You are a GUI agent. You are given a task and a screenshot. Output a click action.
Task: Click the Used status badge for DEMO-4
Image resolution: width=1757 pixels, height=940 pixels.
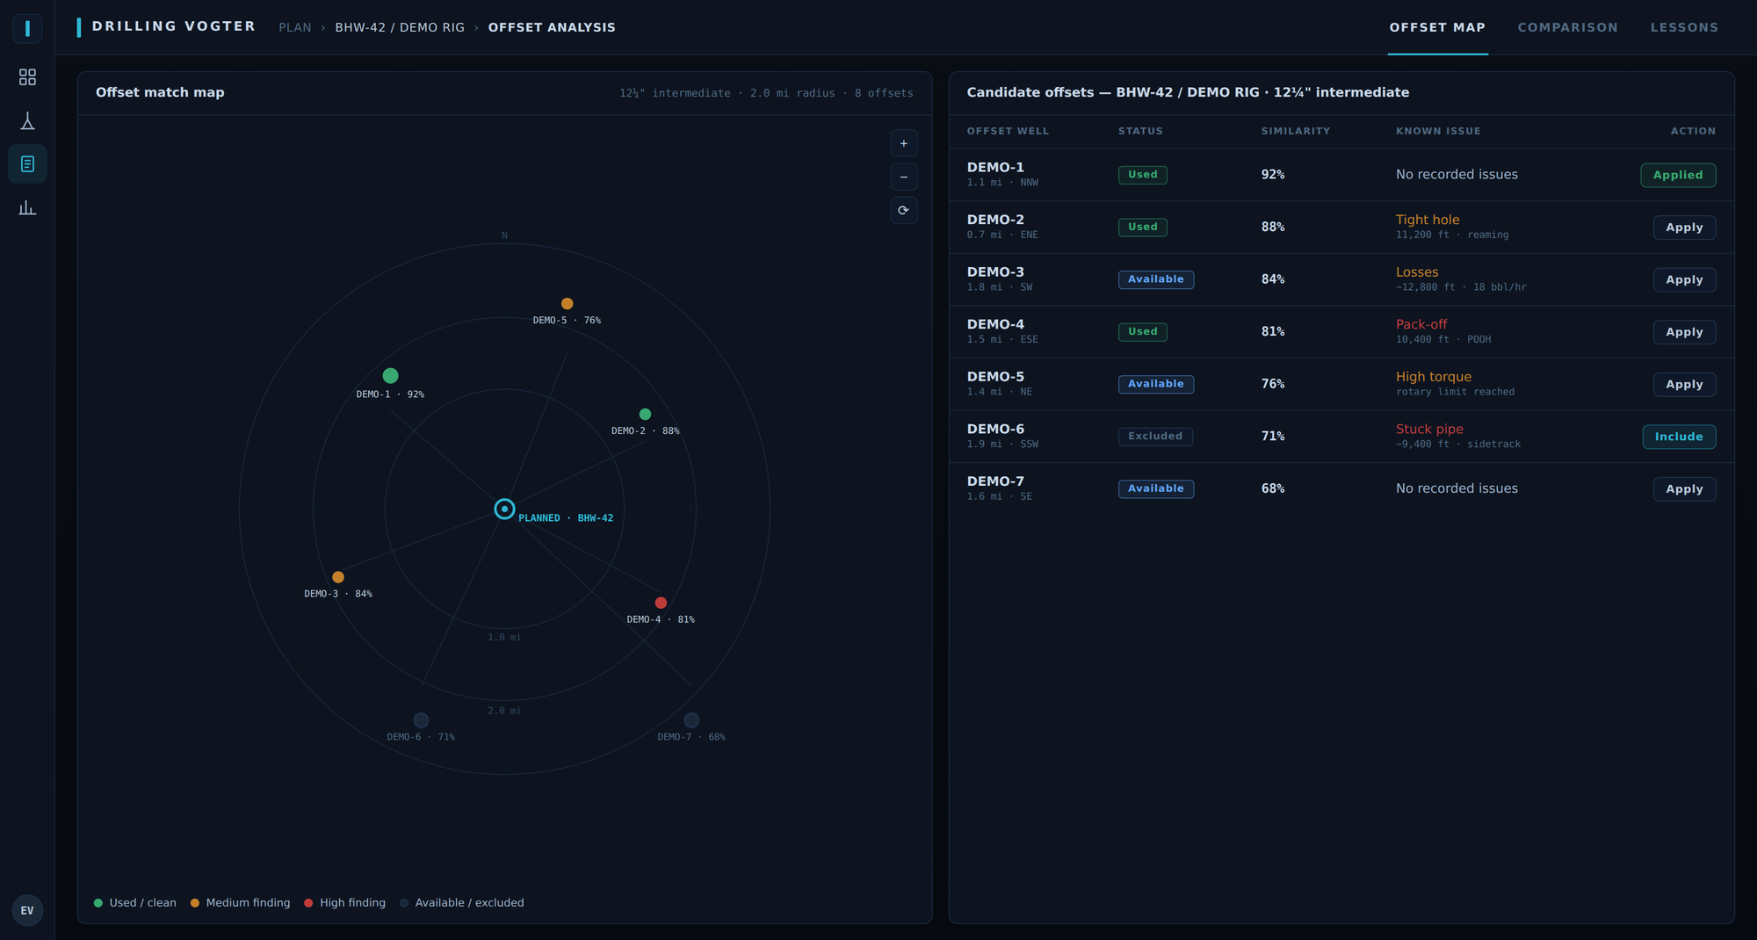coord(1142,331)
